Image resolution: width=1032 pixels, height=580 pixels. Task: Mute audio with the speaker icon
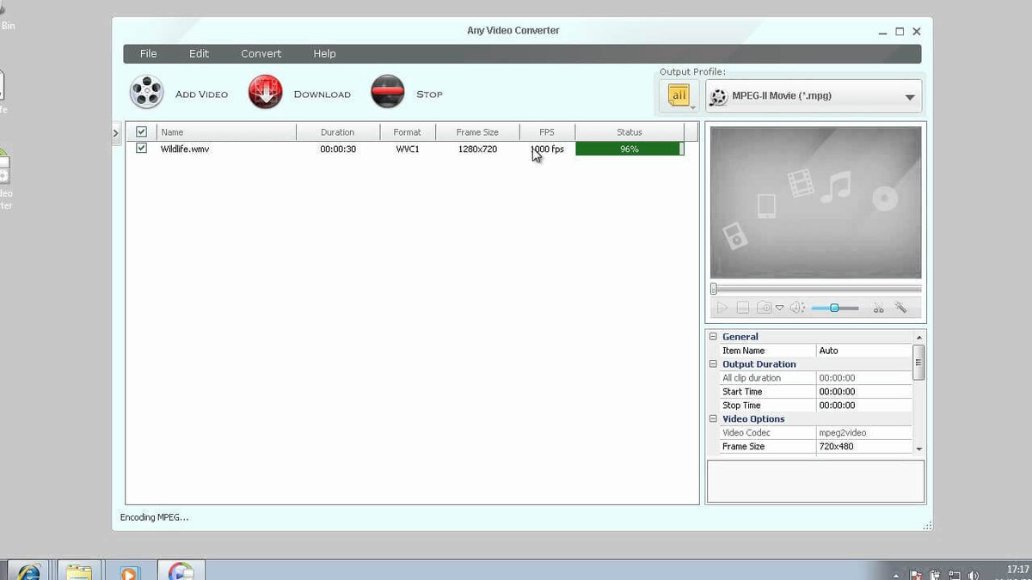[797, 308]
